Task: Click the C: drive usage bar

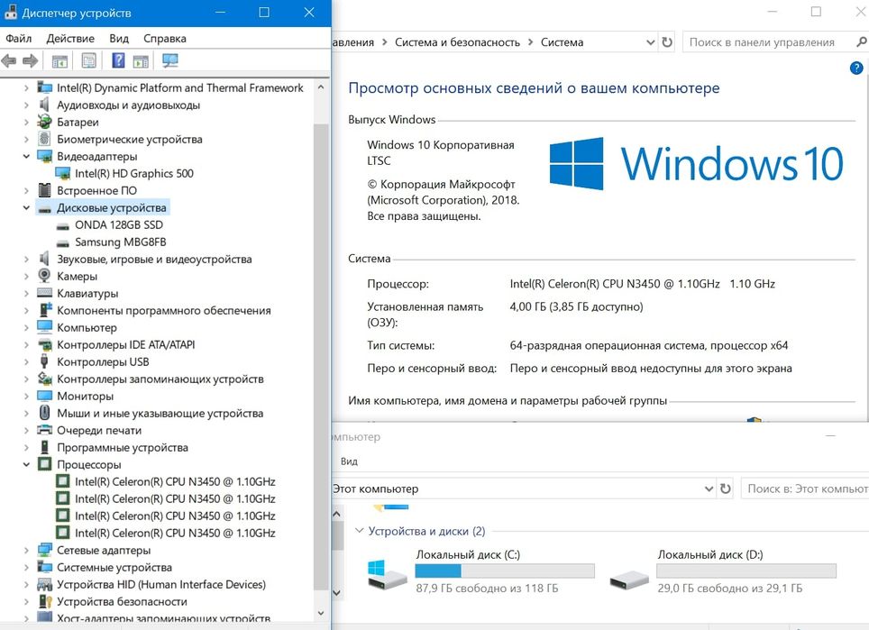Action: [505, 571]
